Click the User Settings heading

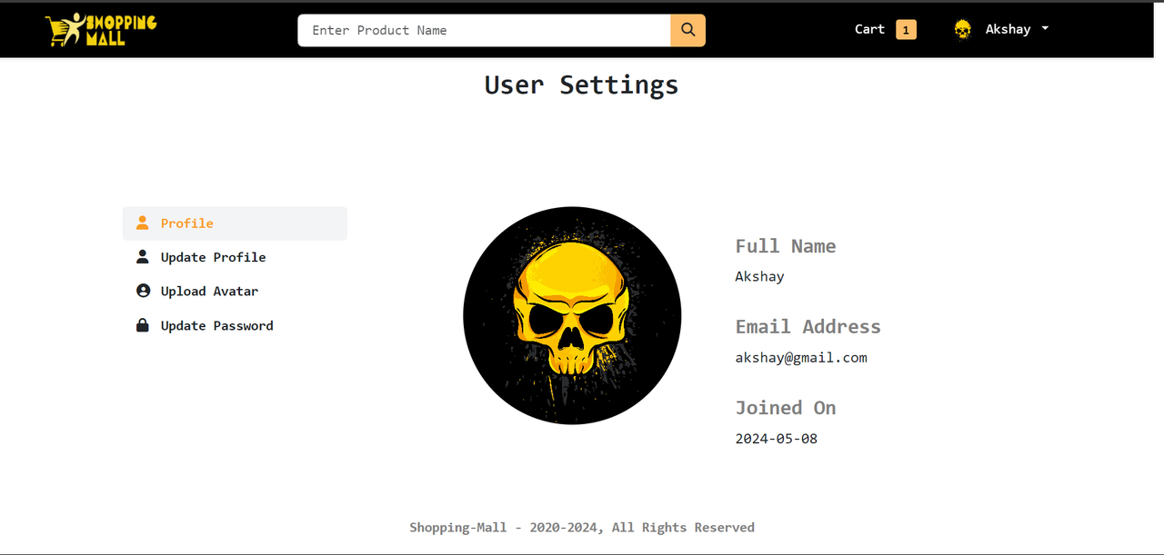tap(581, 84)
